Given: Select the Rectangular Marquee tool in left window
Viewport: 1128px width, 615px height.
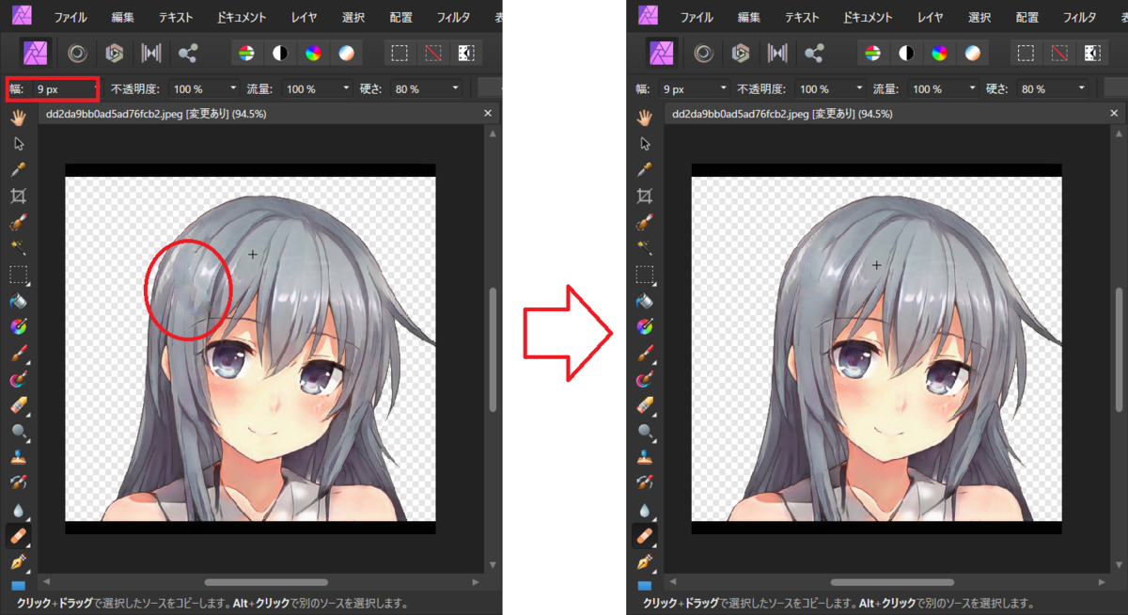Looking at the screenshot, I should pos(18,275).
